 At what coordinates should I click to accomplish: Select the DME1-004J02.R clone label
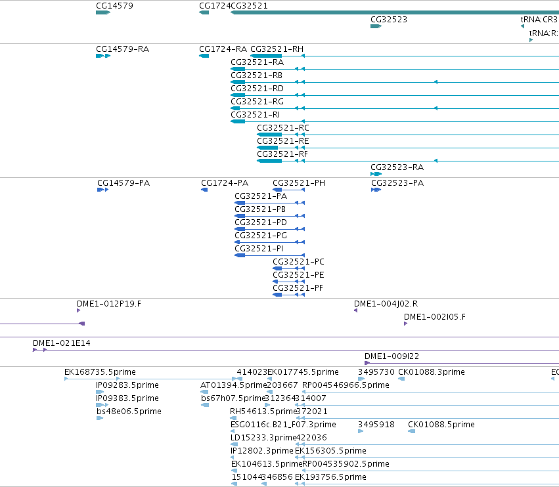(386, 304)
